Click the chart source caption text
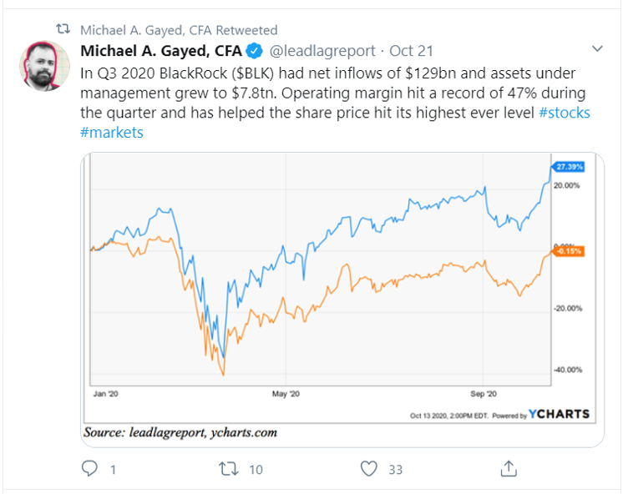 (x=180, y=432)
